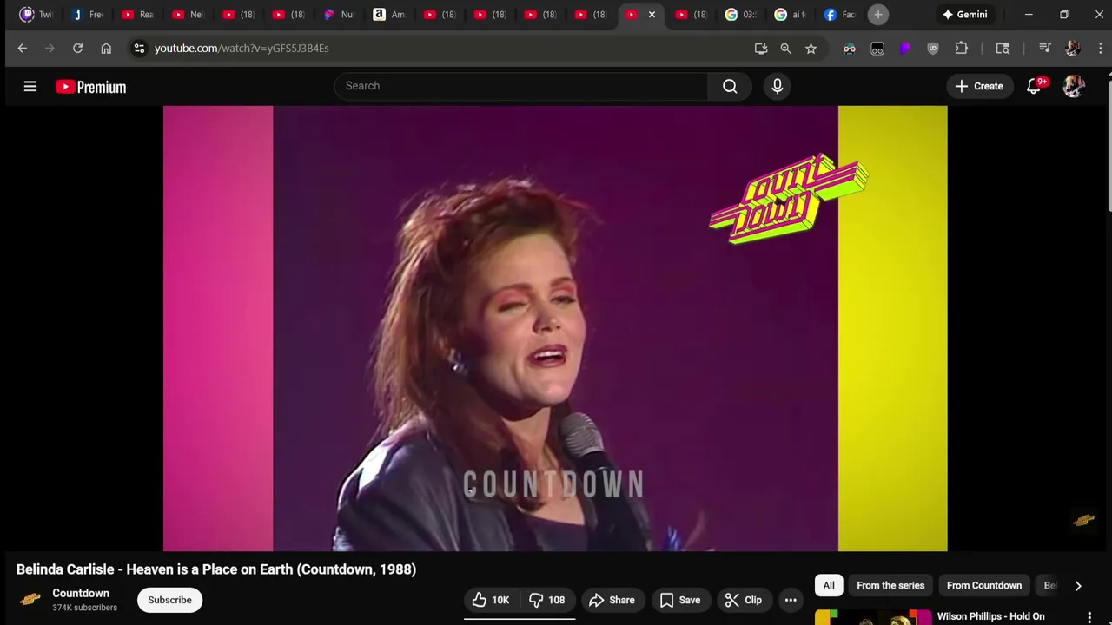Open the Create button menu
This screenshot has height=625, width=1112.
[x=979, y=86]
